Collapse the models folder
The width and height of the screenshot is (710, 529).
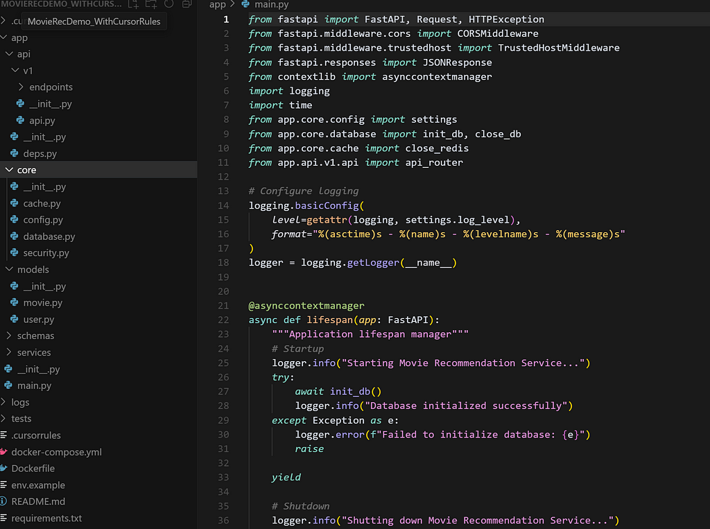9,270
